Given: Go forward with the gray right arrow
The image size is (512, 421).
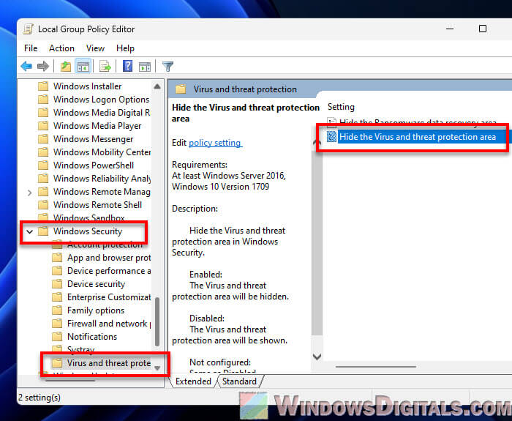Looking at the screenshot, I should (43, 67).
